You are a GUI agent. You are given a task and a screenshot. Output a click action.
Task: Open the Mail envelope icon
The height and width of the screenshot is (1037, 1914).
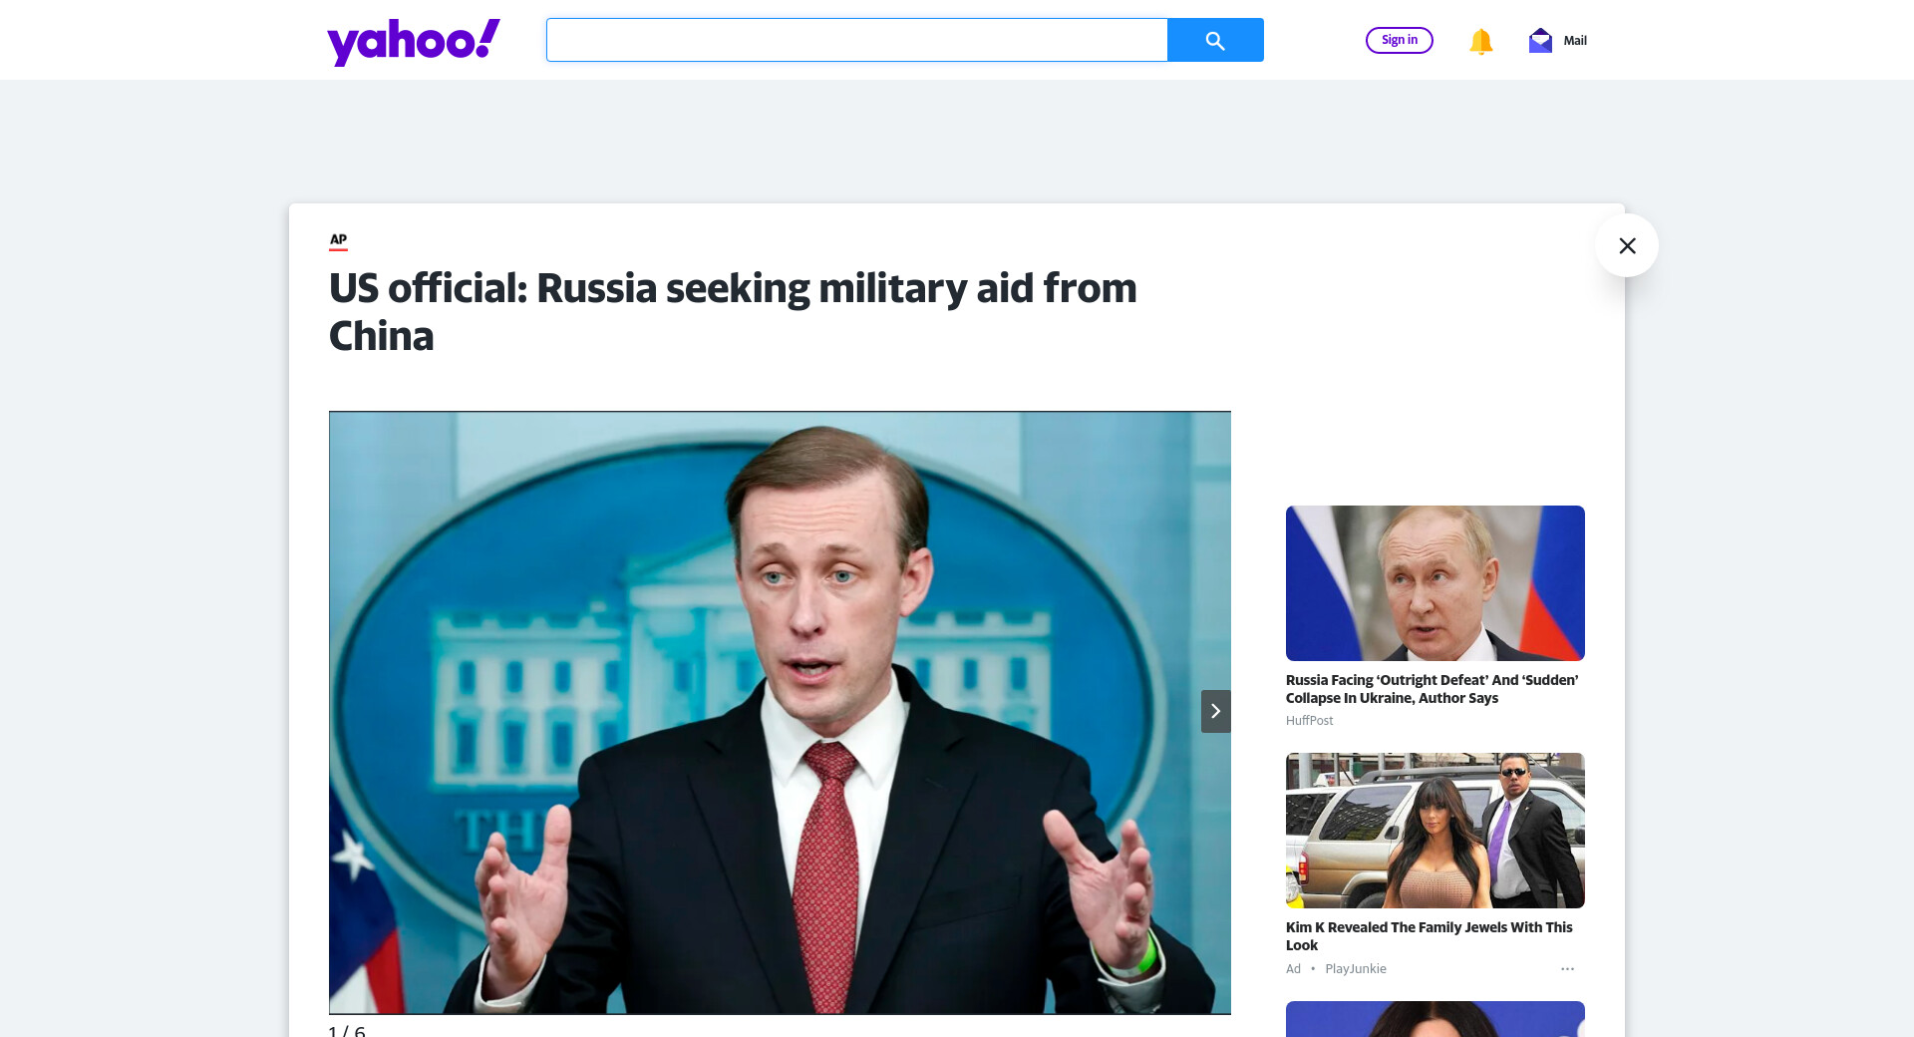point(1540,41)
